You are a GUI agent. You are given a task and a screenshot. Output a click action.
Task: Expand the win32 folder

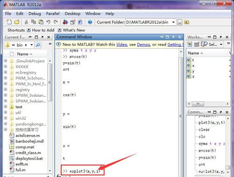point(6,118)
